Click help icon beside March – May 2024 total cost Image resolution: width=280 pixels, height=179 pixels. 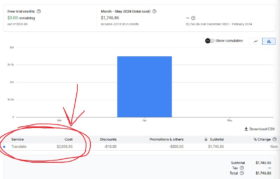(x=154, y=11)
